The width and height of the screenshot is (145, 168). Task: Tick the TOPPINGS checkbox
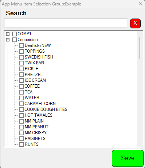click(21, 51)
